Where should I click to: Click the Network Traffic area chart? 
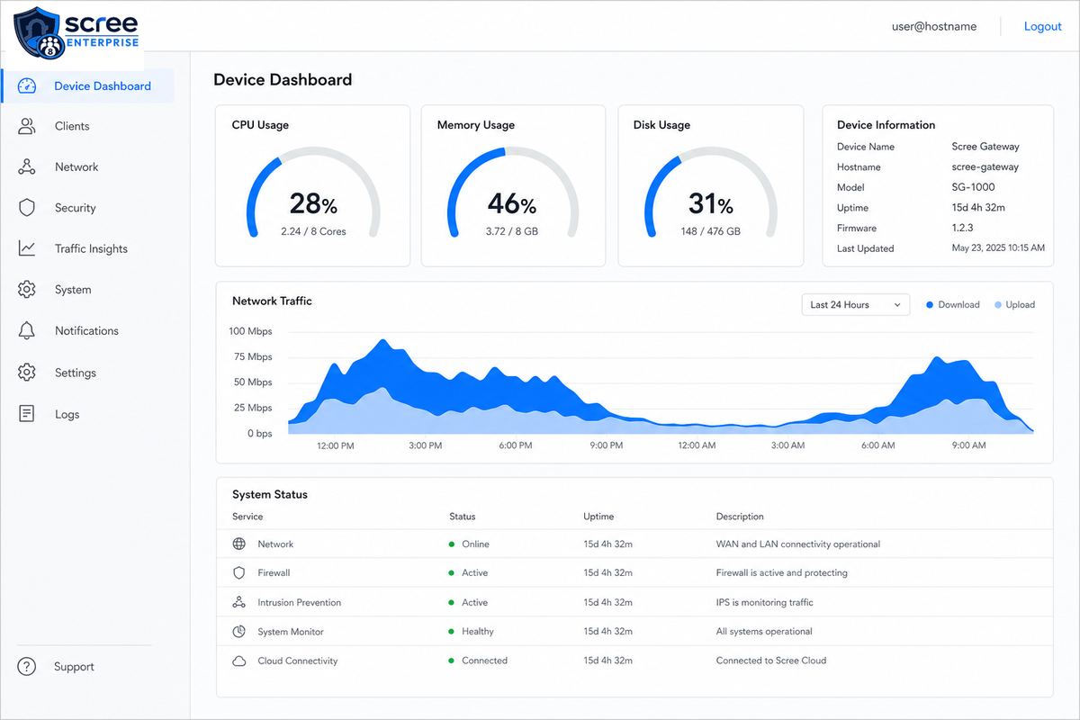(x=661, y=387)
